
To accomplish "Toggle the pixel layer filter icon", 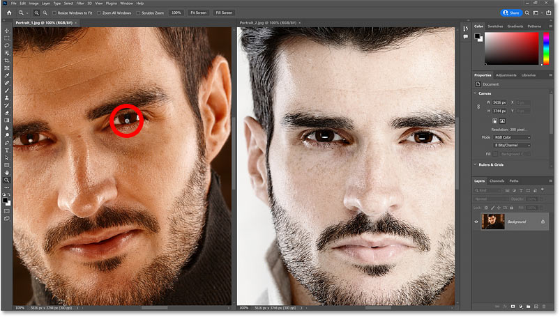I will click(x=507, y=191).
